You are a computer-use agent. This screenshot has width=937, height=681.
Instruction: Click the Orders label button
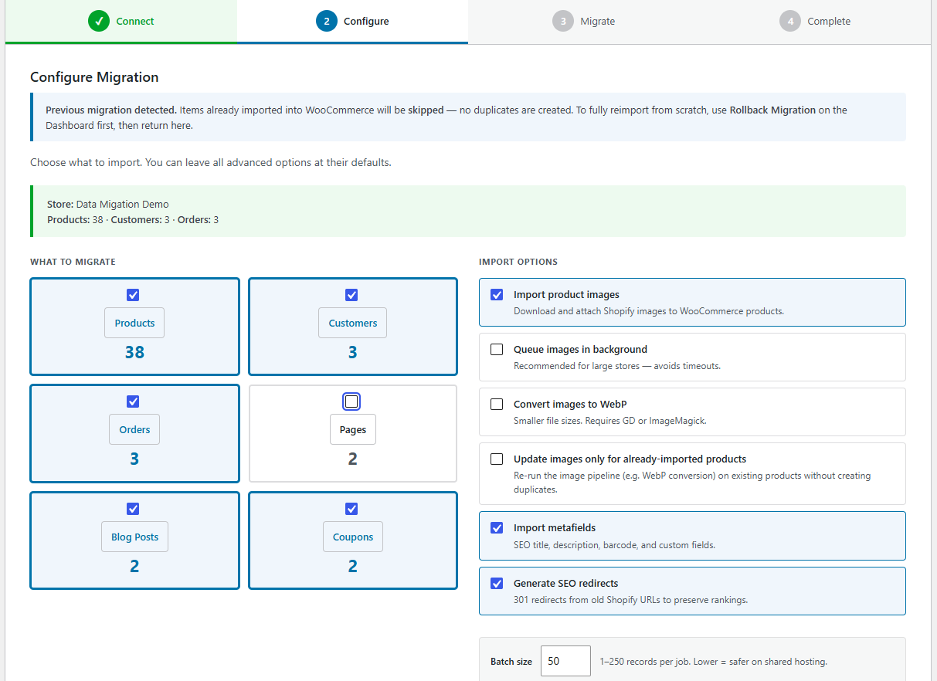click(134, 430)
